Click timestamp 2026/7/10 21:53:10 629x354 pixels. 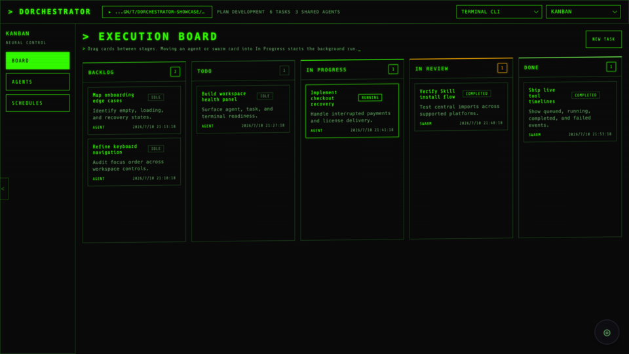(x=590, y=134)
